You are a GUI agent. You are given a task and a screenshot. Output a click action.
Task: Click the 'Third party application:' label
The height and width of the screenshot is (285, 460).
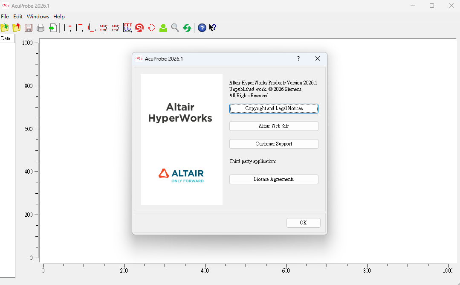pyautogui.click(x=252, y=161)
